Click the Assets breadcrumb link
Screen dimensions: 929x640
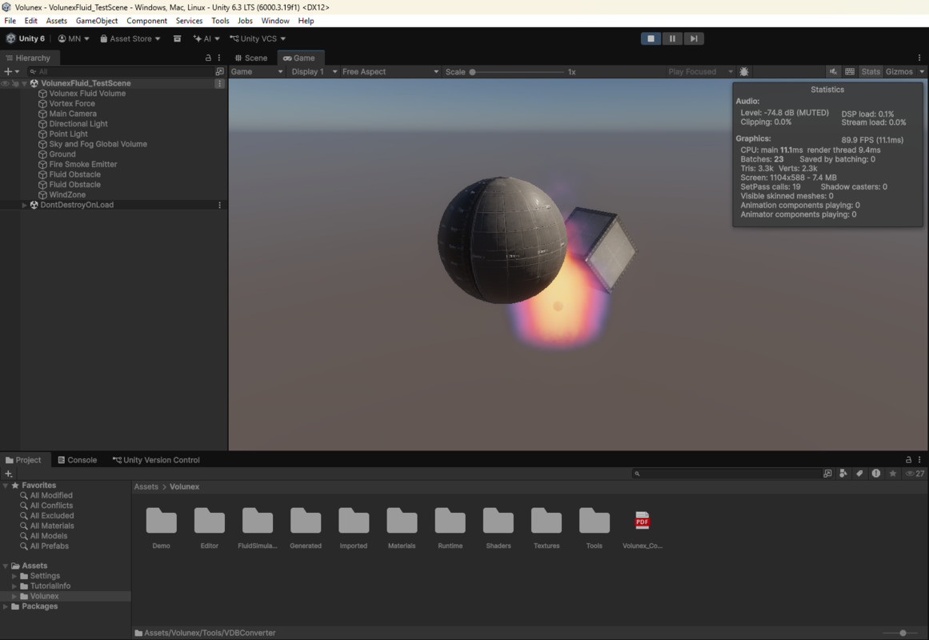146,486
